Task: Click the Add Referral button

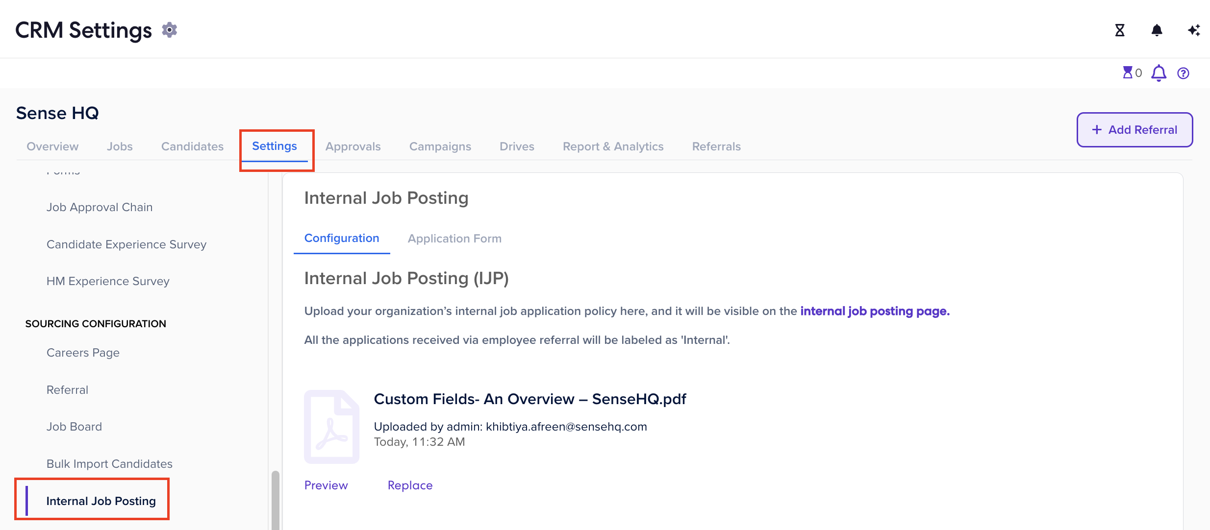Action: click(x=1134, y=130)
